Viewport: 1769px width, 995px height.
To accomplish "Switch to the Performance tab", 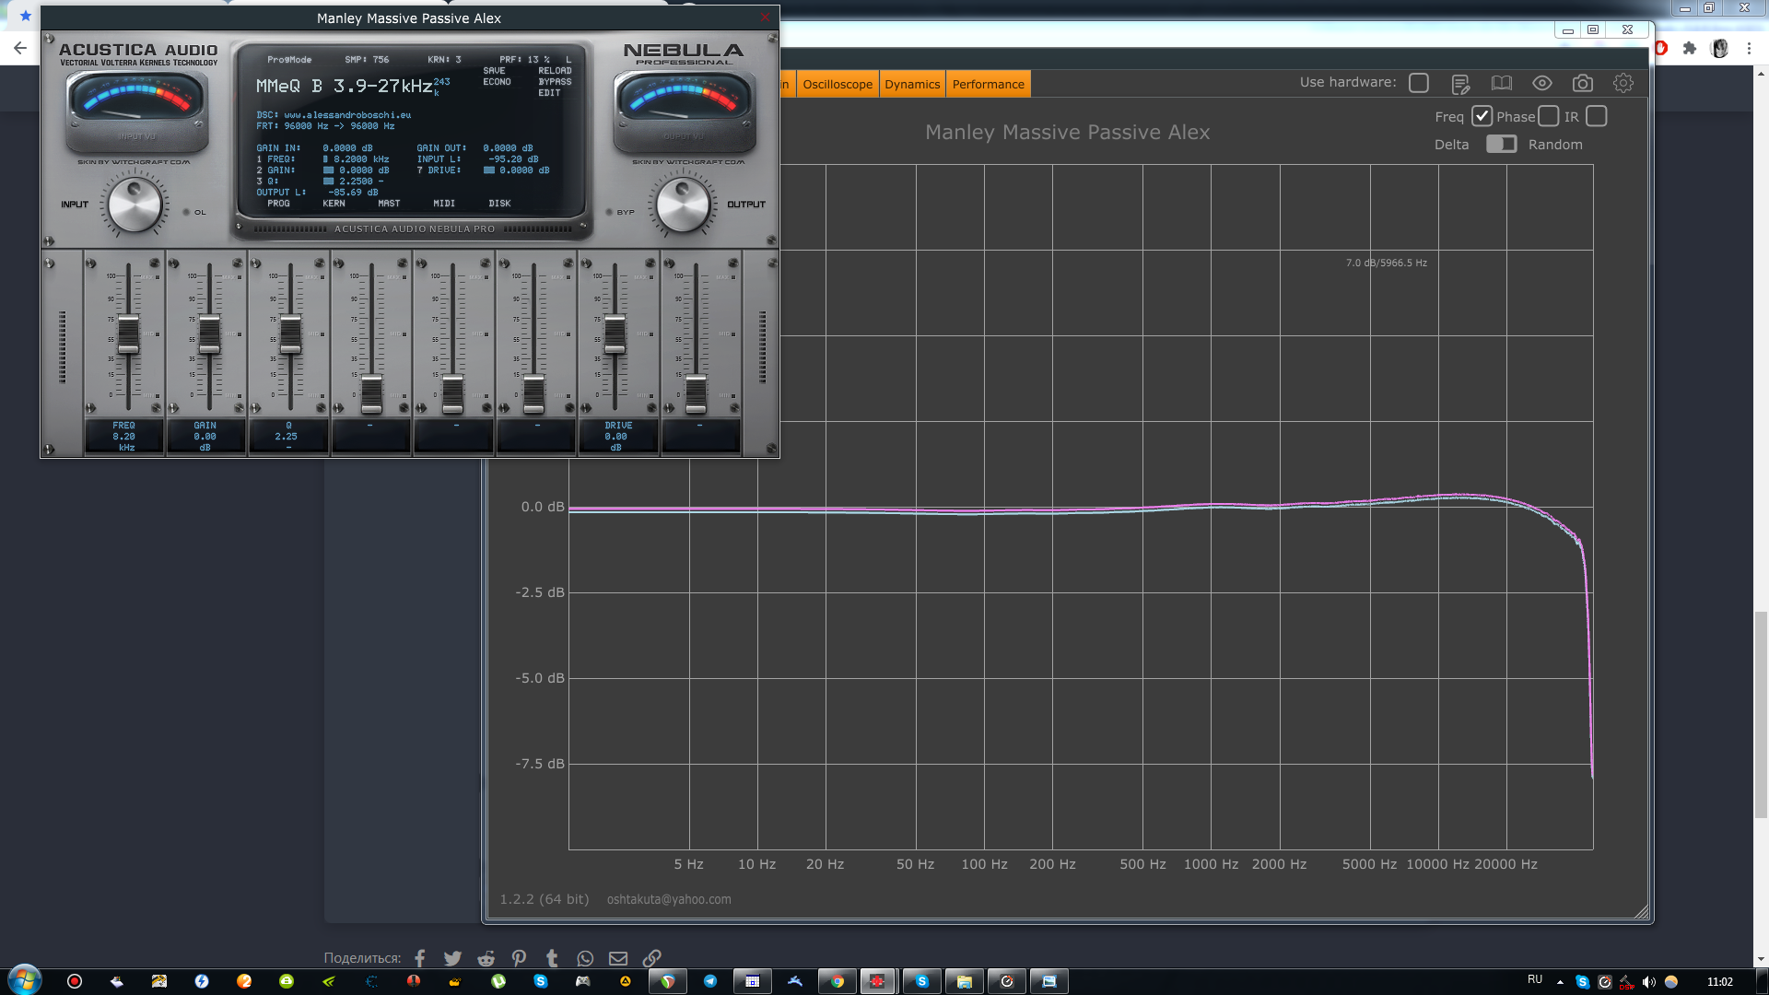I will (x=988, y=84).
